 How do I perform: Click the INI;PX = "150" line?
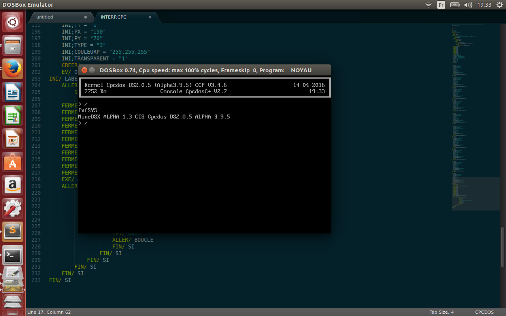click(84, 32)
